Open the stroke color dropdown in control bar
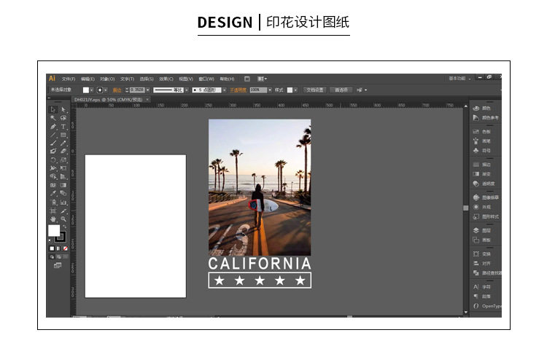Image resolution: width=547 pixels, height=338 pixels. (x=106, y=90)
